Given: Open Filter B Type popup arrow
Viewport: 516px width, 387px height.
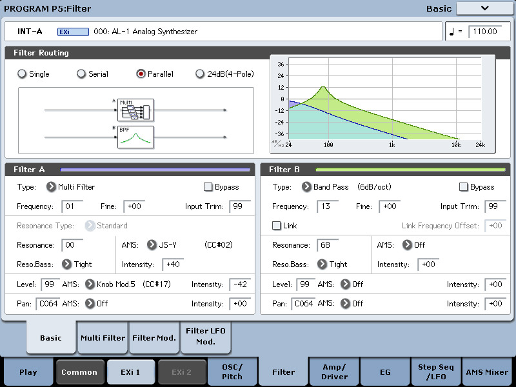Looking at the screenshot, I should coord(307,187).
